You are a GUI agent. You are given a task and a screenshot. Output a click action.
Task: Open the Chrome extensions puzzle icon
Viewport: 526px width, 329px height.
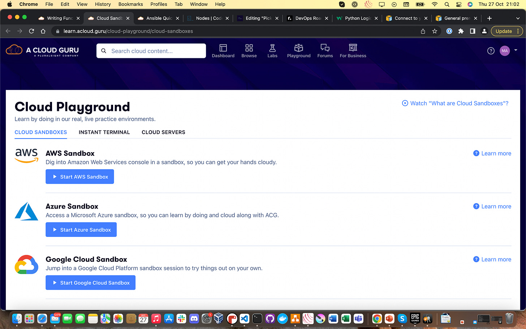tap(461, 31)
